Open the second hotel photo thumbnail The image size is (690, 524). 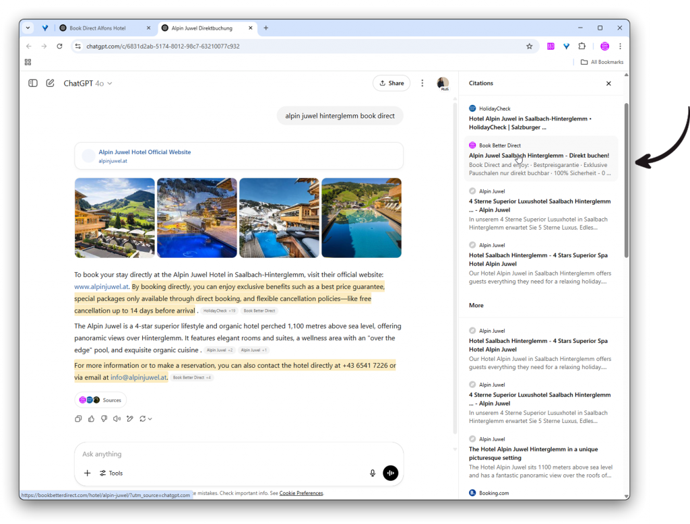click(197, 218)
